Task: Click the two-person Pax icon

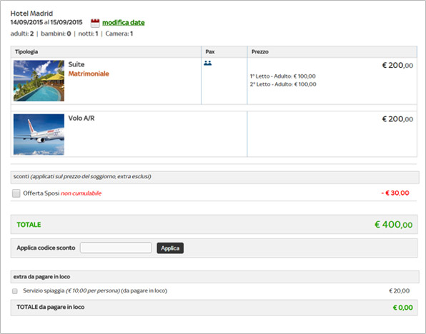Action: click(207, 64)
